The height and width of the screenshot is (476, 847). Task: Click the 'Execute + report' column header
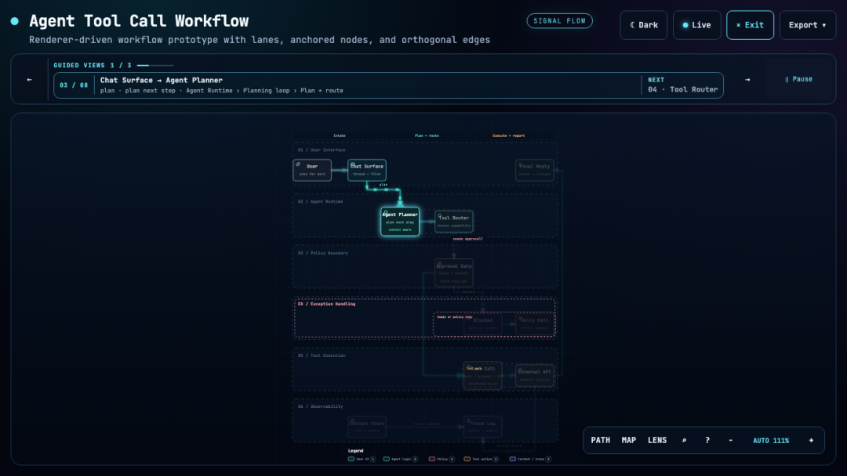click(x=508, y=136)
